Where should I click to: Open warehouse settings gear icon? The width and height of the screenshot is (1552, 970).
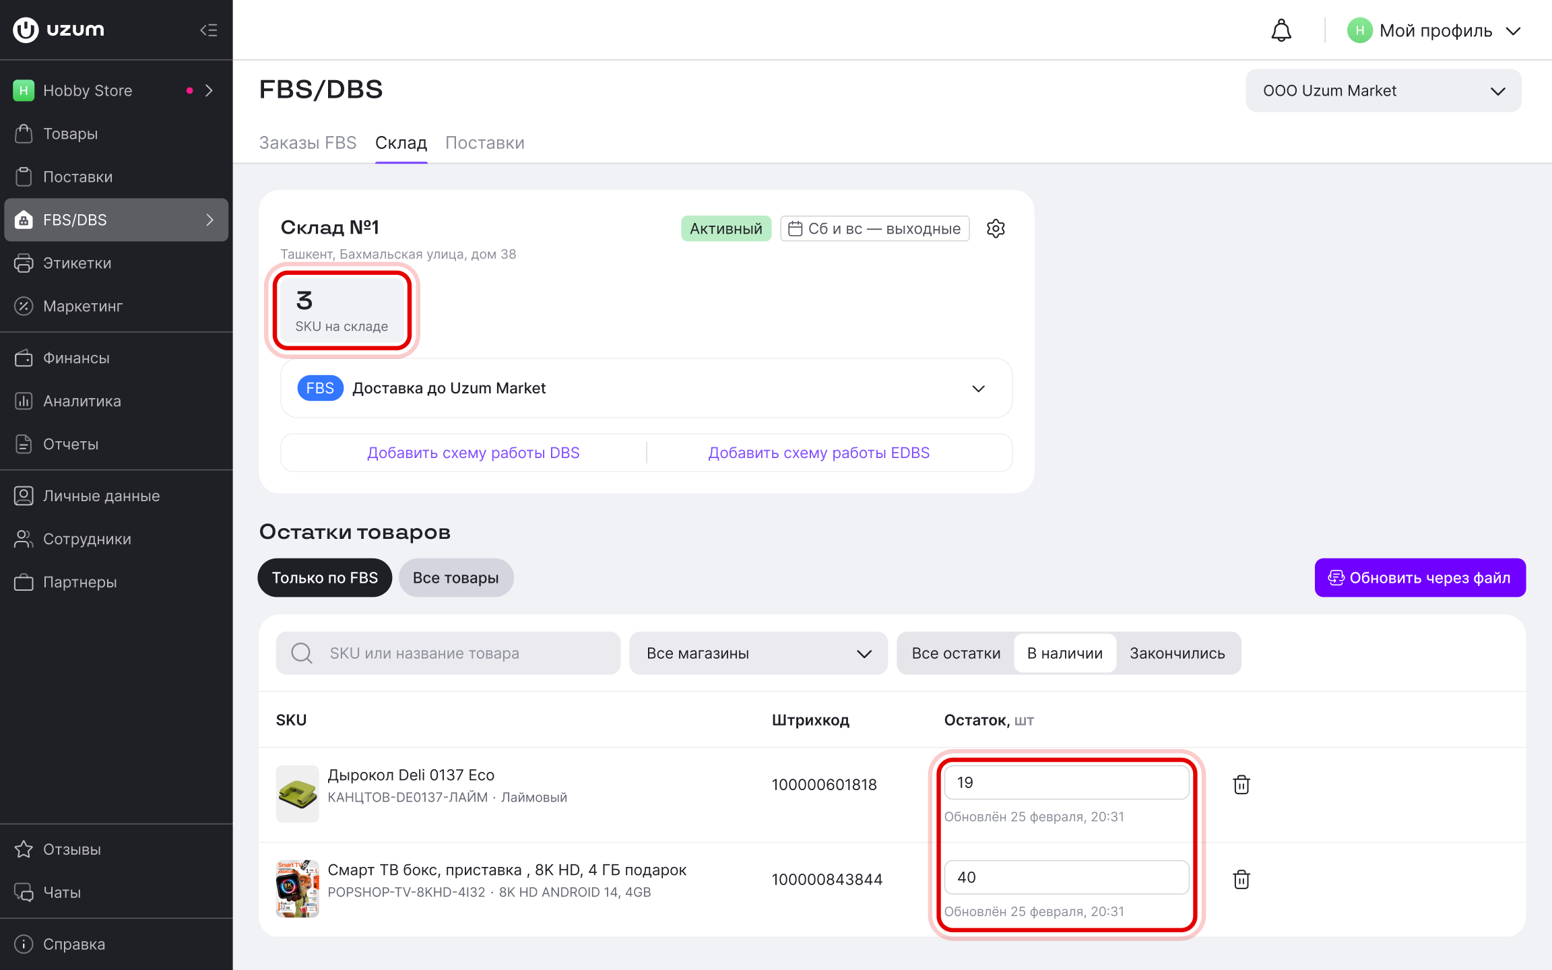pos(996,228)
